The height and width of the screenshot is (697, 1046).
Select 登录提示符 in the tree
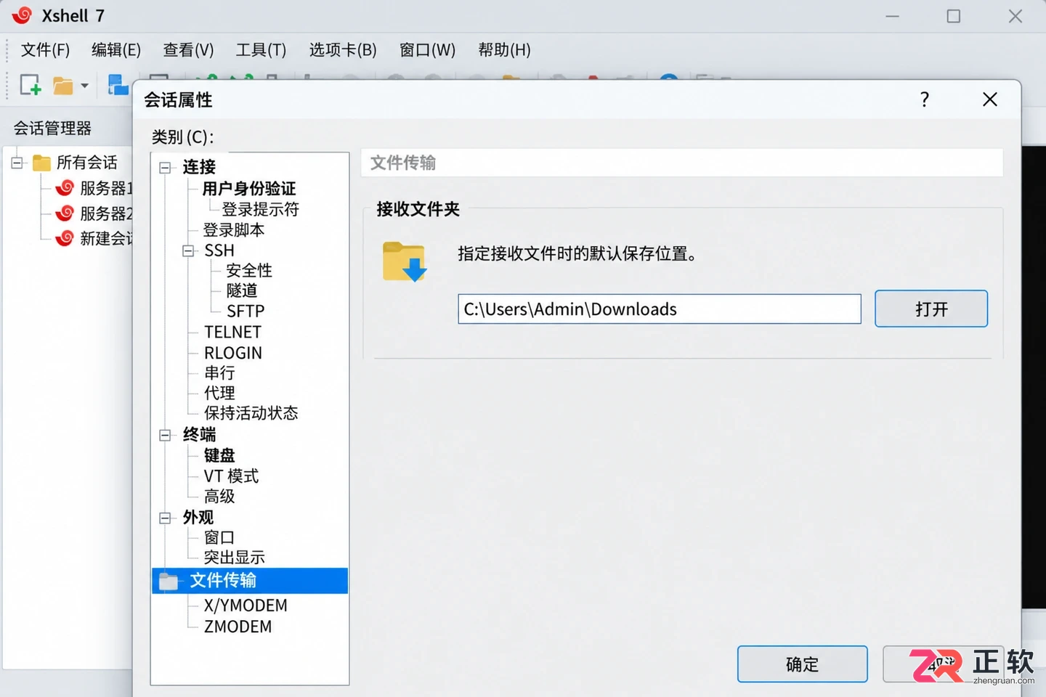(260, 209)
